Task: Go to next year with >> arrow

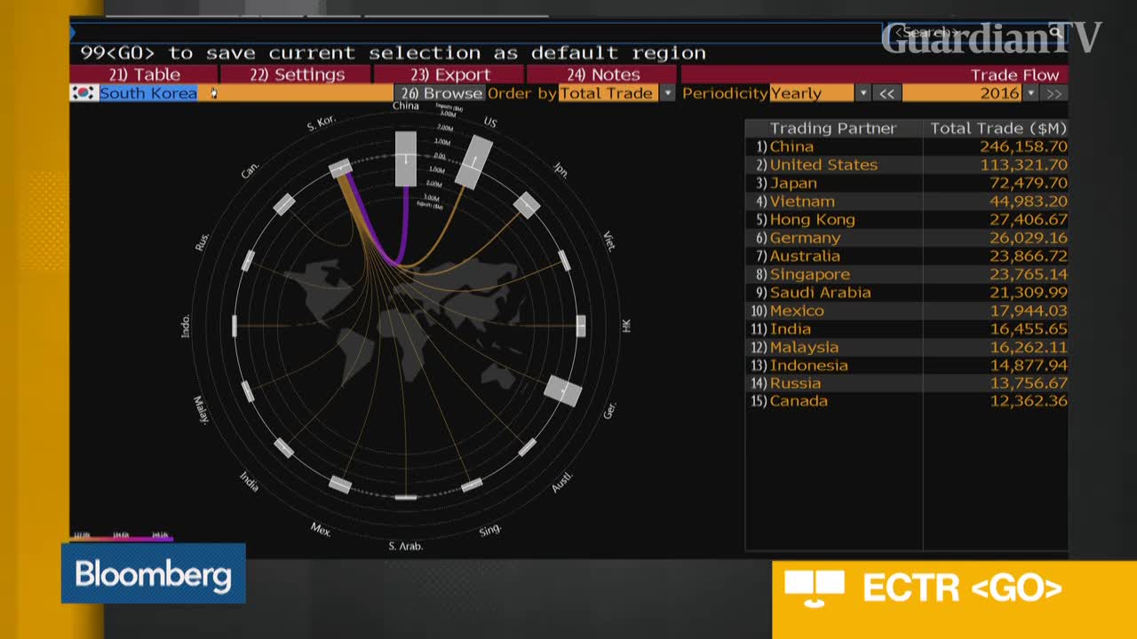Action: 1054,93
